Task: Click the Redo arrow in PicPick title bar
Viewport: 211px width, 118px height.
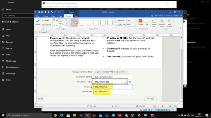Action: point(55,12)
